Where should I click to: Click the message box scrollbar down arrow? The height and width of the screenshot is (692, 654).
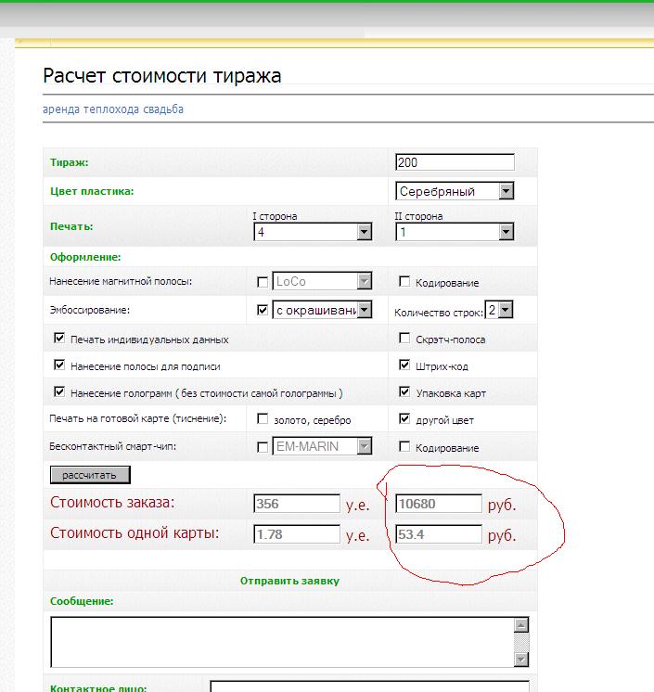[521, 659]
